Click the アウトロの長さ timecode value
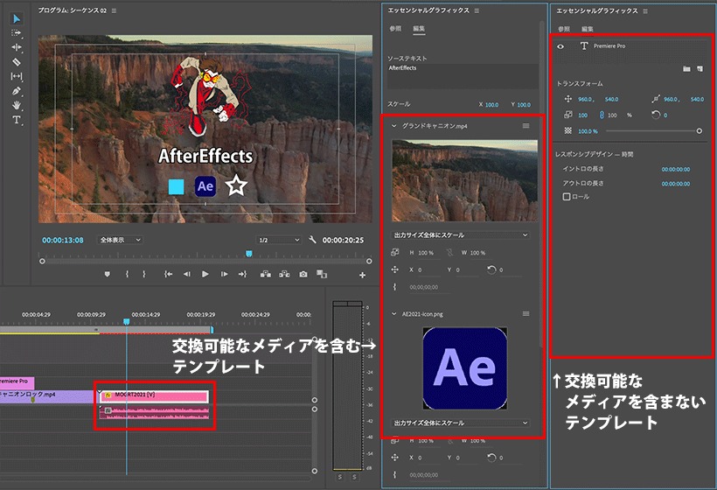The height and width of the screenshot is (490, 717). click(676, 184)
